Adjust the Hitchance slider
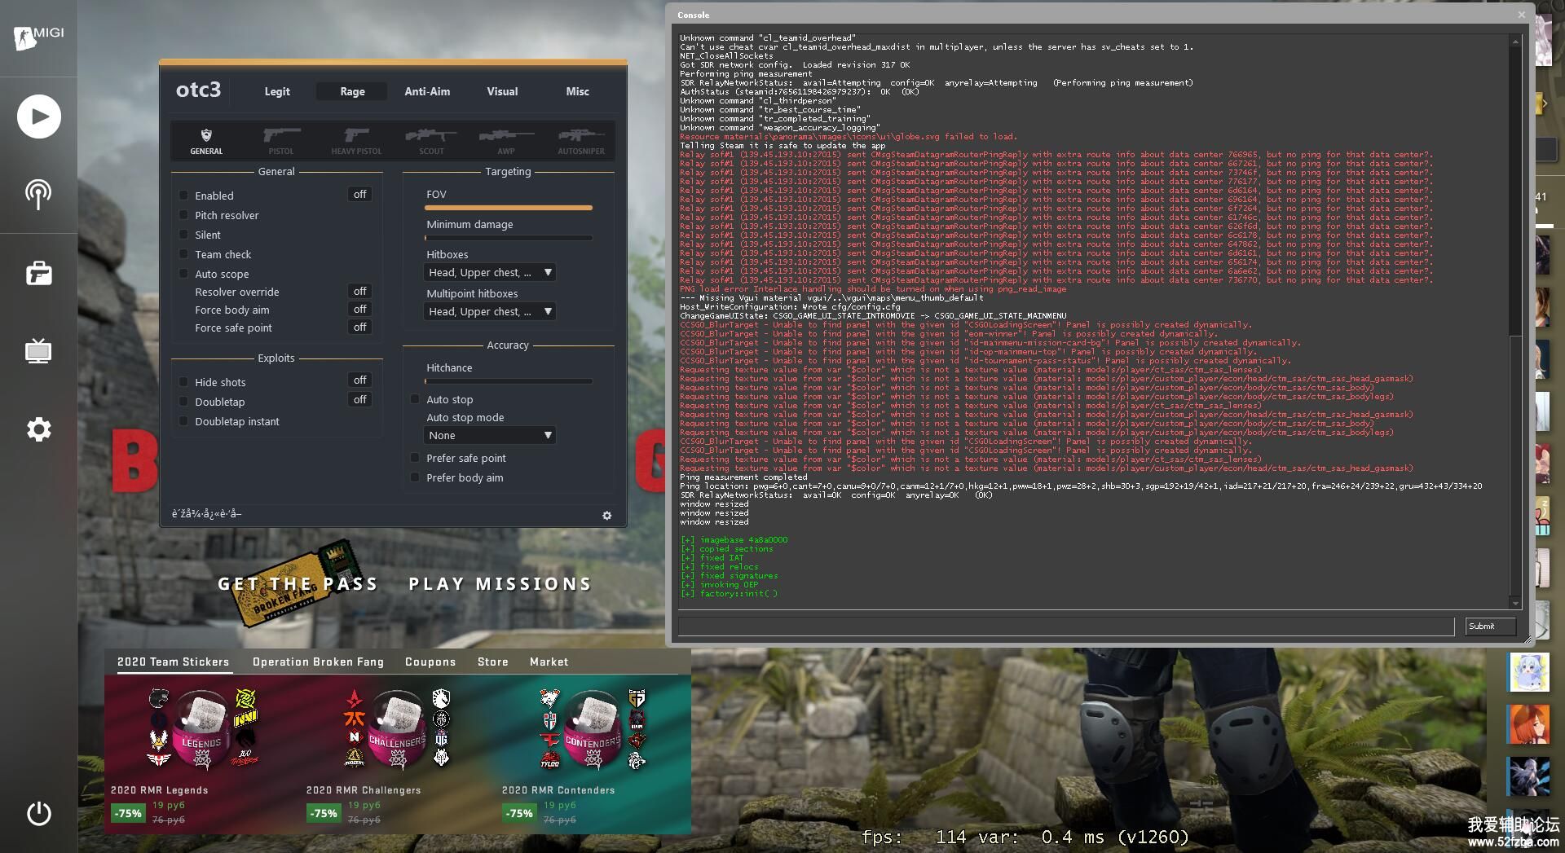 point(509,381)
